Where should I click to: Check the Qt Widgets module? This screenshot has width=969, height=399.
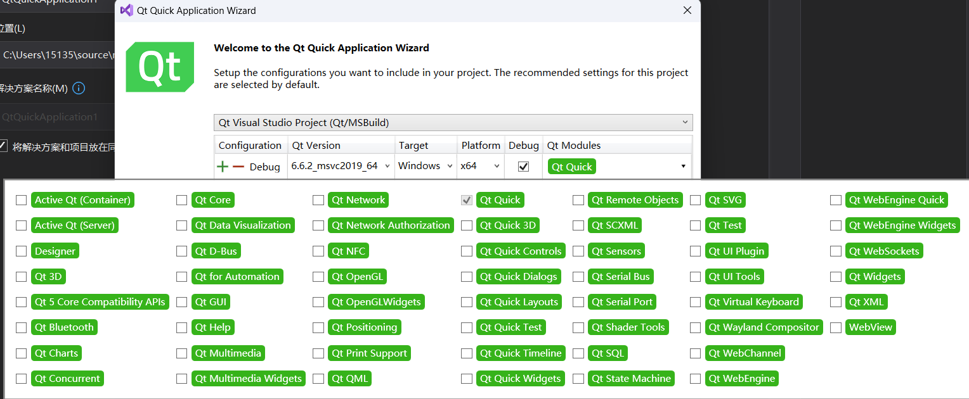pos(836,277)
